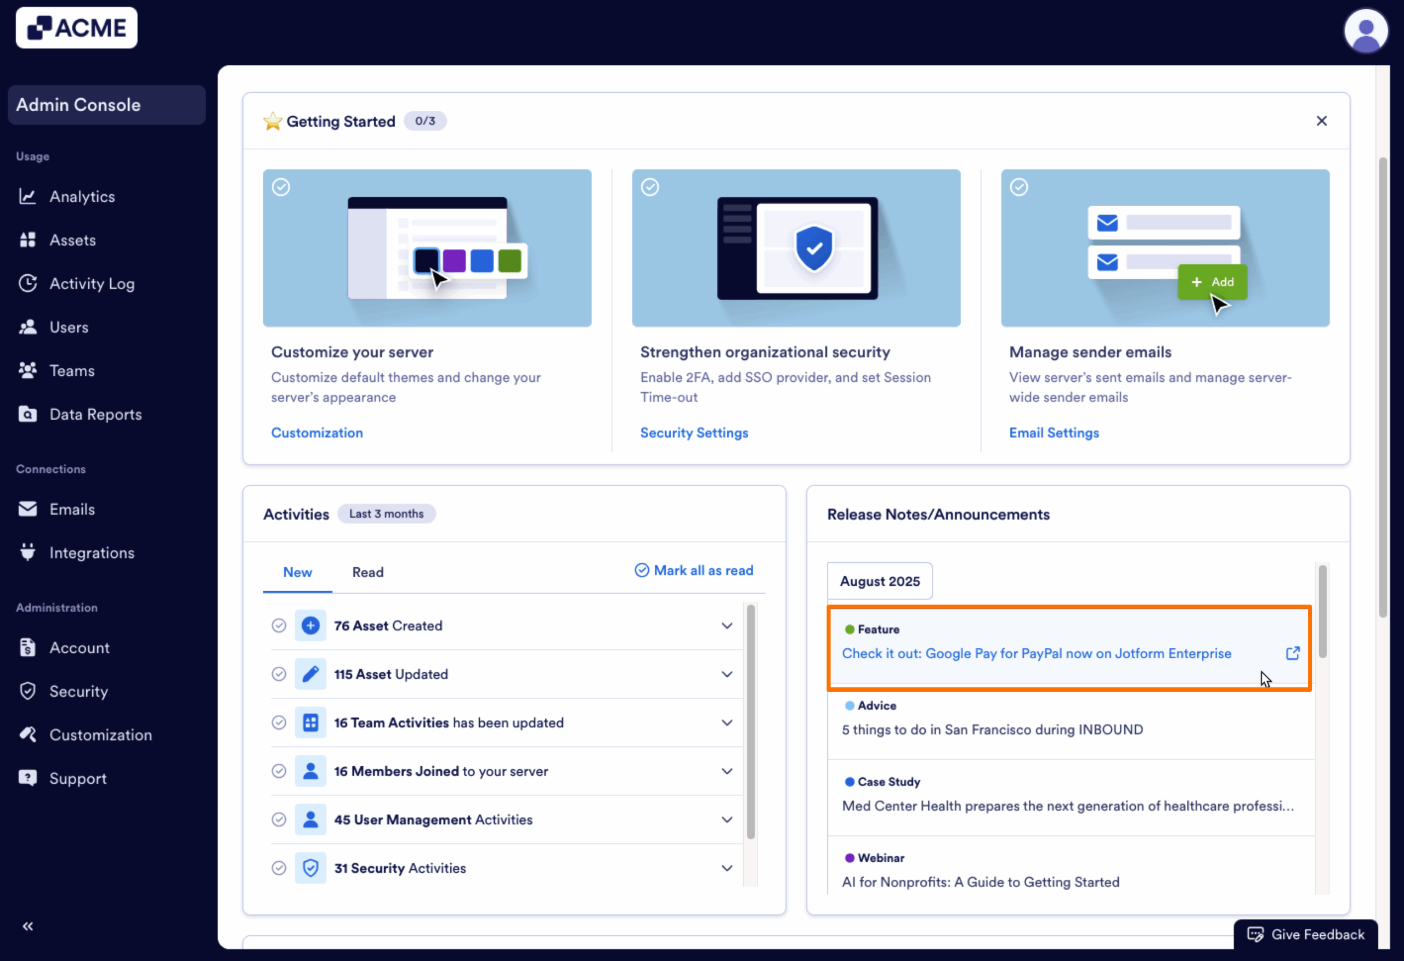Select Assets in the sidebar

click(x=72, y=240)
